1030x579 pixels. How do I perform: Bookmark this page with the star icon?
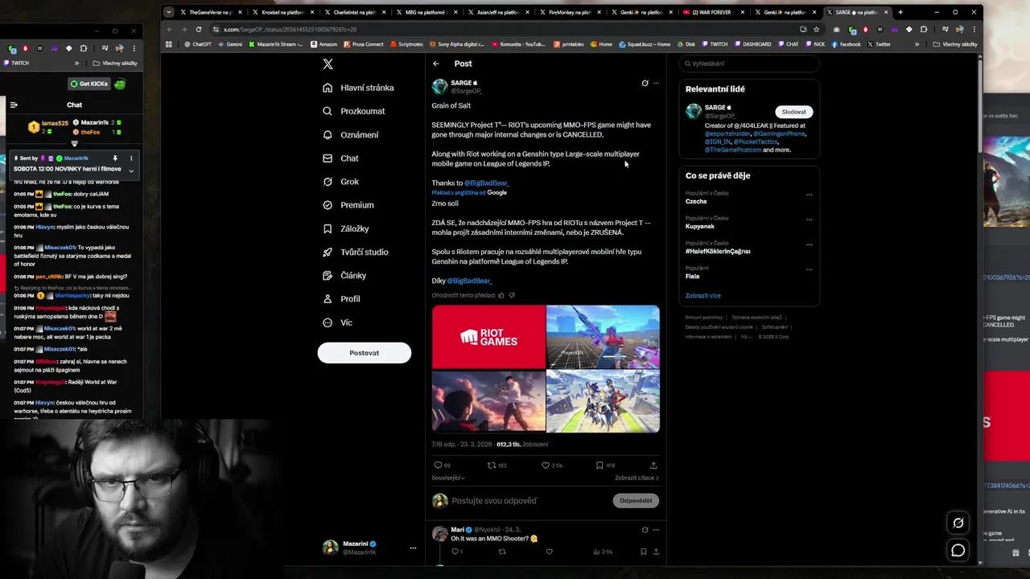coord(816,29)
